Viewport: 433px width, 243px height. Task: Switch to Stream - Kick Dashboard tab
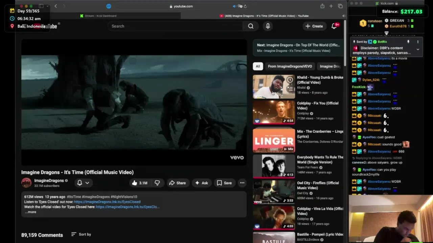click(98, 16)
